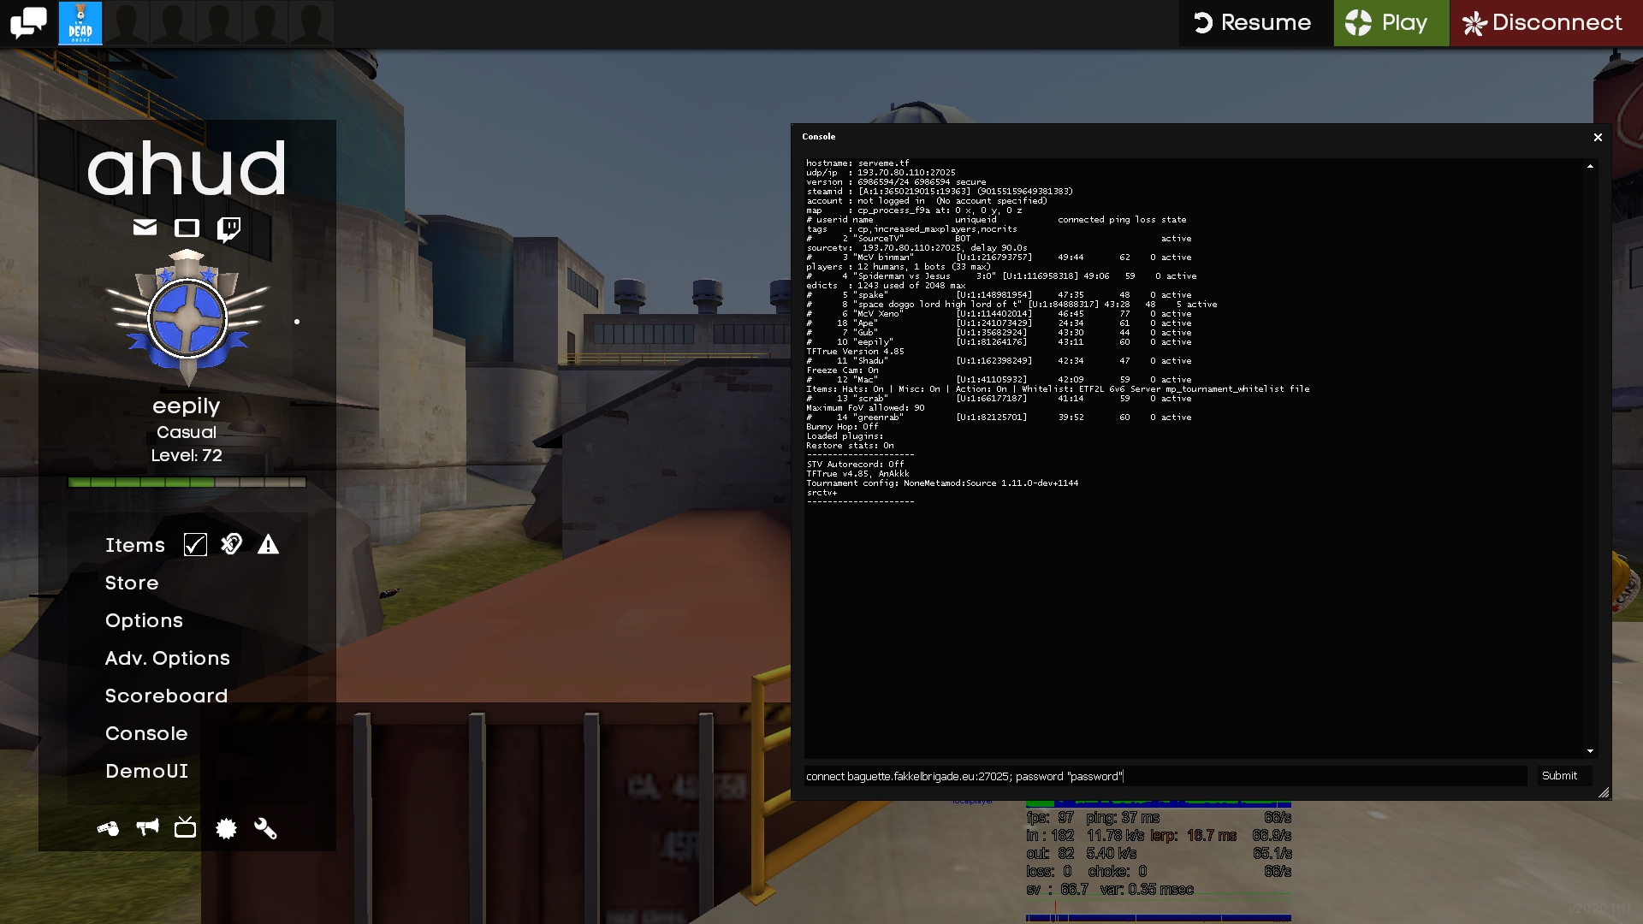Click the 'McV binman' player row
The width and height of the screenshot is (1643, 924).
coord(999,258)
